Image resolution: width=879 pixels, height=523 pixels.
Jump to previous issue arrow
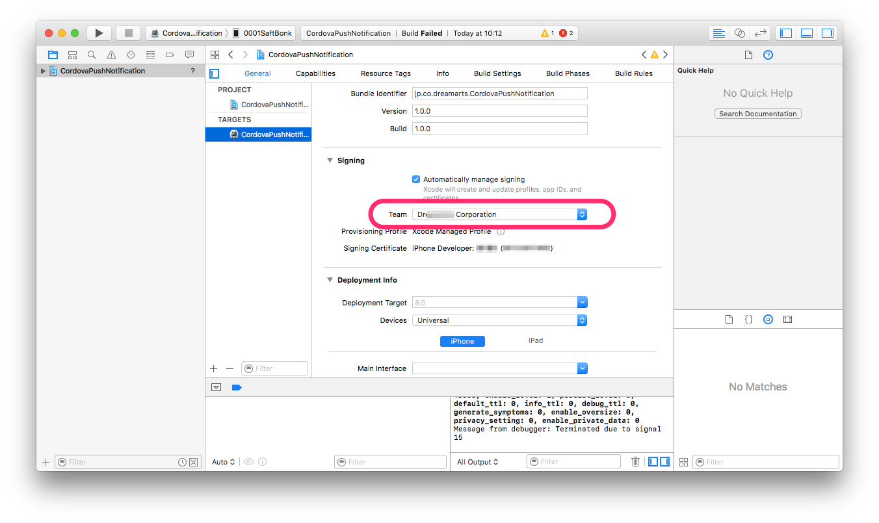(644, 55)
